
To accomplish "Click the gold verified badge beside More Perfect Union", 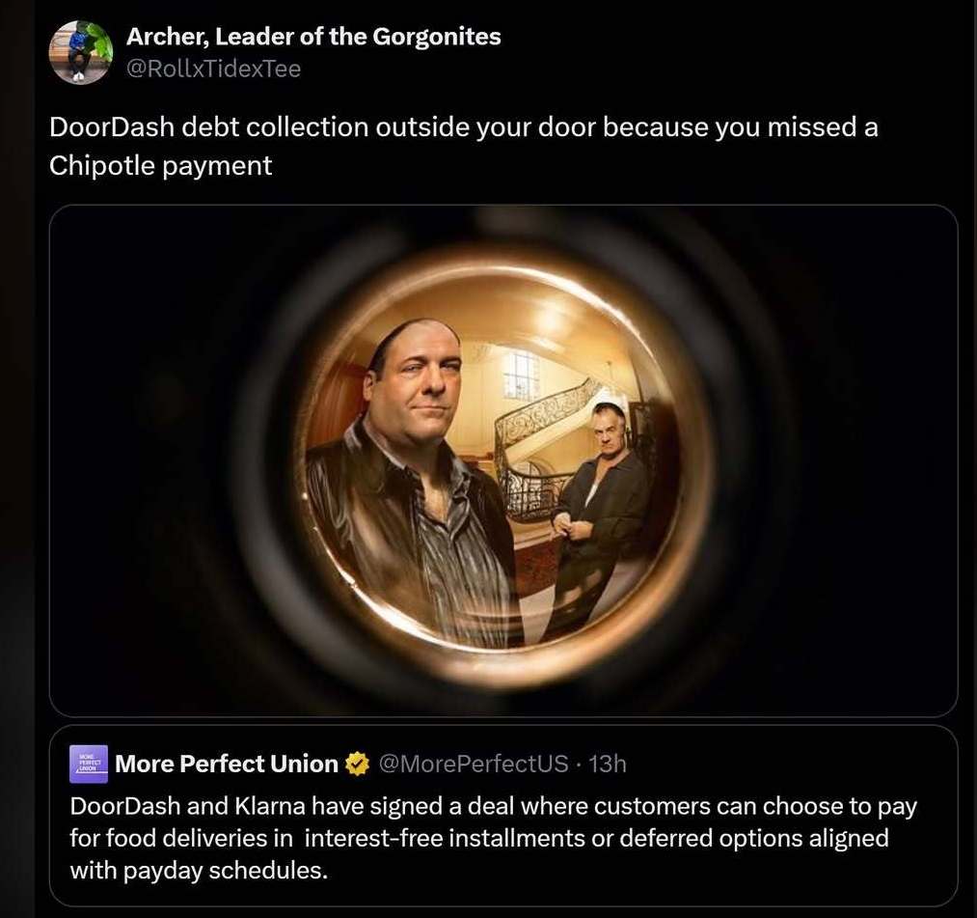I will pyautogui.click(x=358, y=764).
